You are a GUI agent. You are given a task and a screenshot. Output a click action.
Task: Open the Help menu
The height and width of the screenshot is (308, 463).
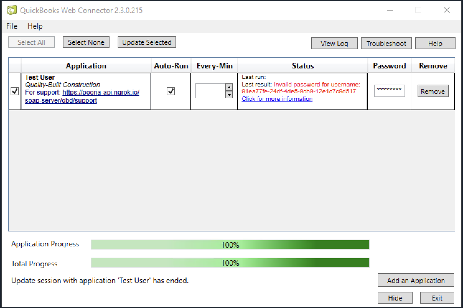[x=35, y=26]
